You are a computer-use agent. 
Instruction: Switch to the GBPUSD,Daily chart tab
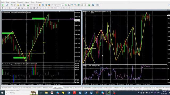tap(27, 88)
